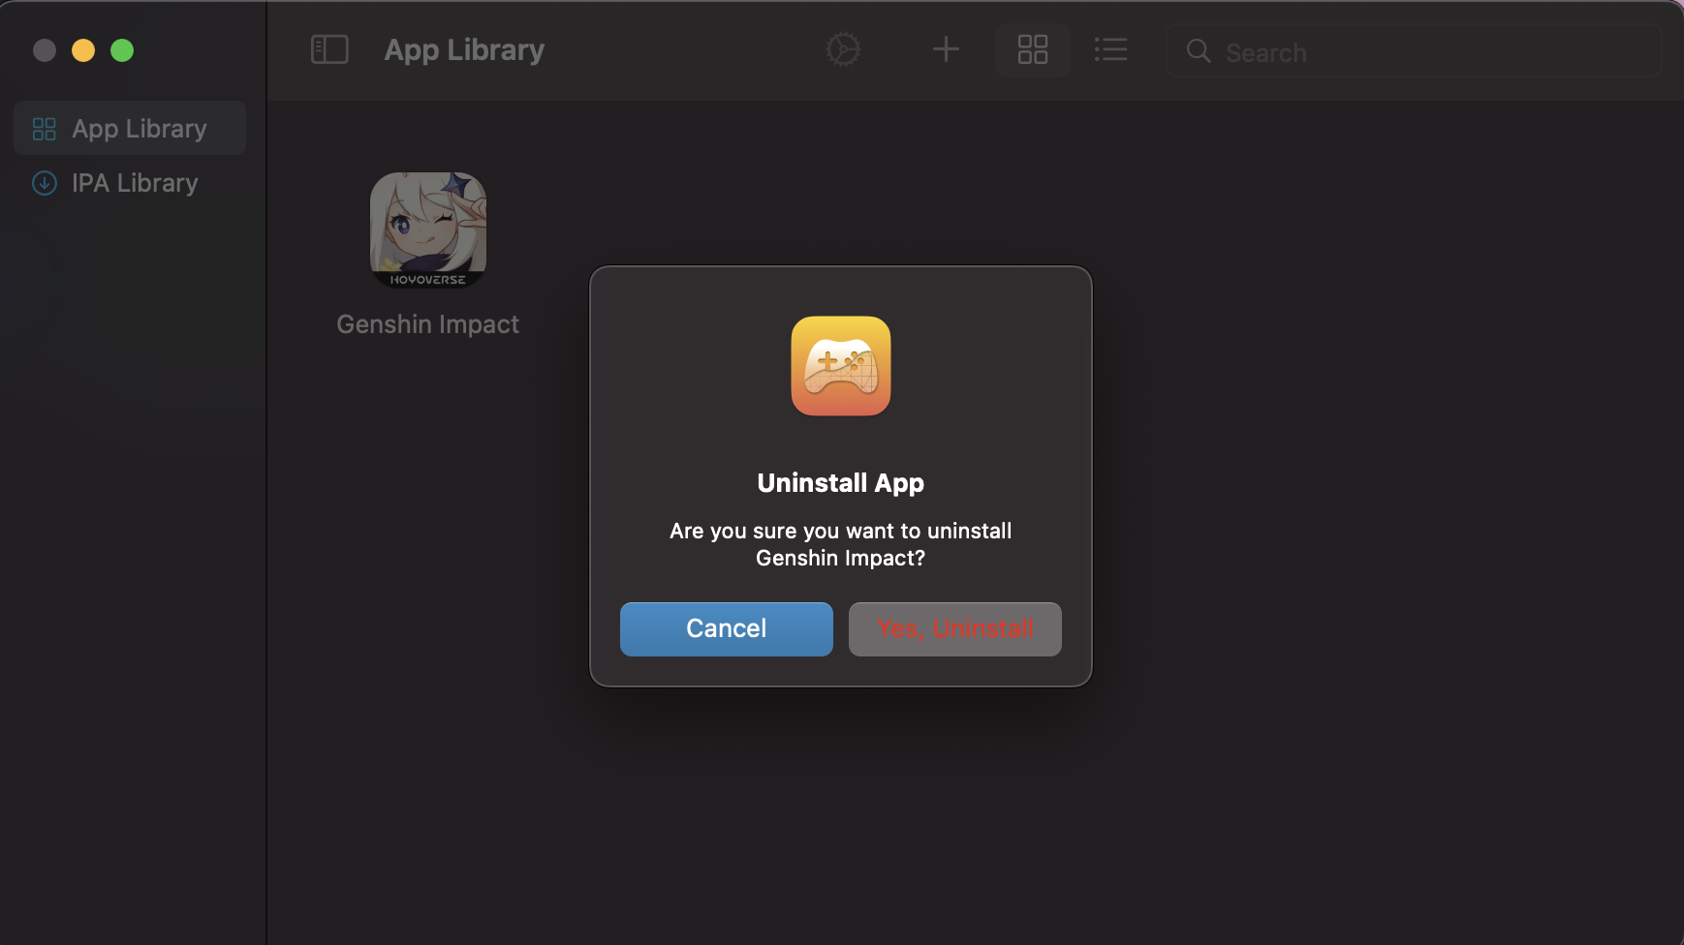The height and width of the screenshot is (945, 1684).
Task: Open the Genshin Impact app
Action: pos(426,229)
